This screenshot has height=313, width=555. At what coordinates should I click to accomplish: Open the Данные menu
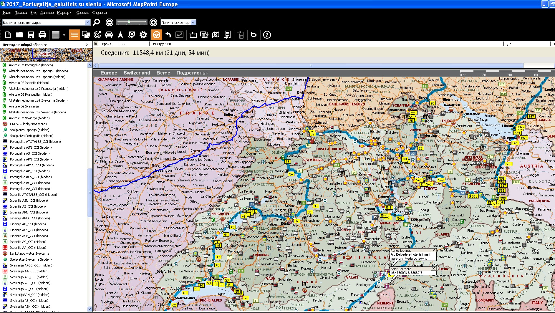47,13
